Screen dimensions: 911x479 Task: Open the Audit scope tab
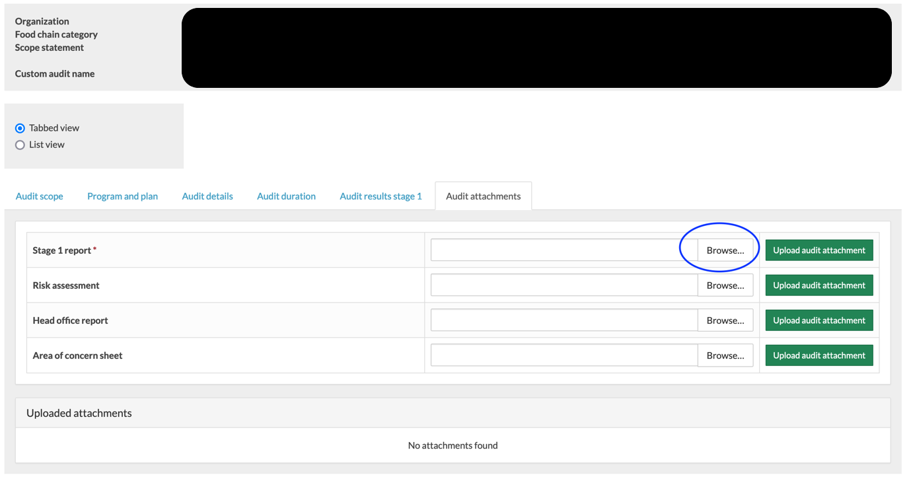click(40, 196)
